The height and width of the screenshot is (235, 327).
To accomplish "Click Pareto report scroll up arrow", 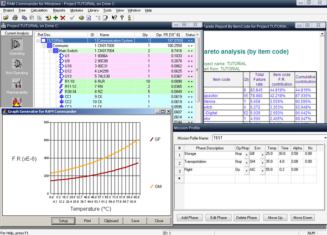I will (x=322, y=34).
